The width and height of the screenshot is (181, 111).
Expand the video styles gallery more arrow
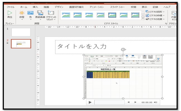[143, 18]
